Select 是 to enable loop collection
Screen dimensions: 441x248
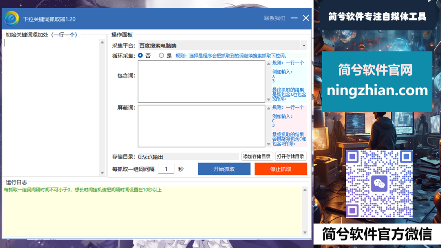coord(162,55)
